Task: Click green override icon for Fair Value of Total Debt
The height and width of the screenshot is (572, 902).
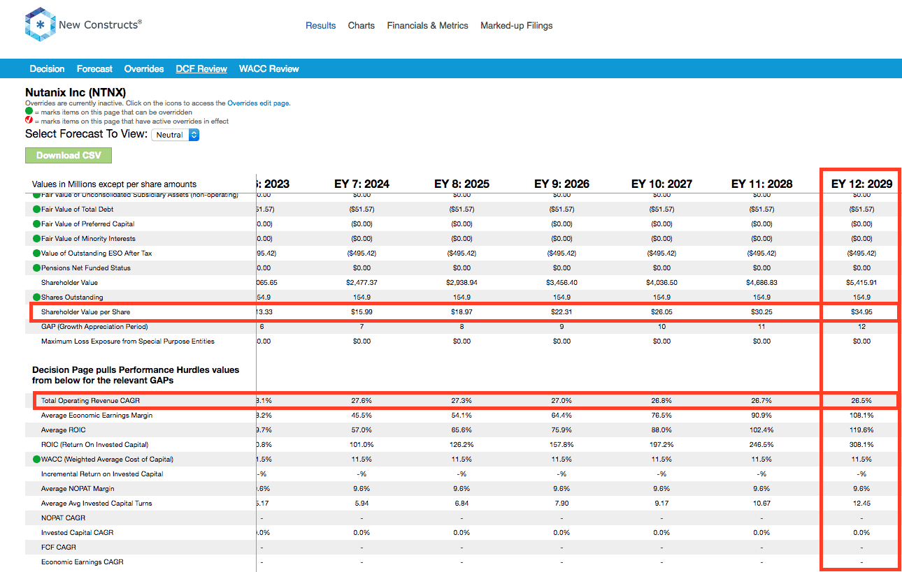Action: (x=36, y=210)
